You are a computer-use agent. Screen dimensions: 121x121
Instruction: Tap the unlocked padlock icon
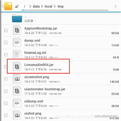pos(17,6)
